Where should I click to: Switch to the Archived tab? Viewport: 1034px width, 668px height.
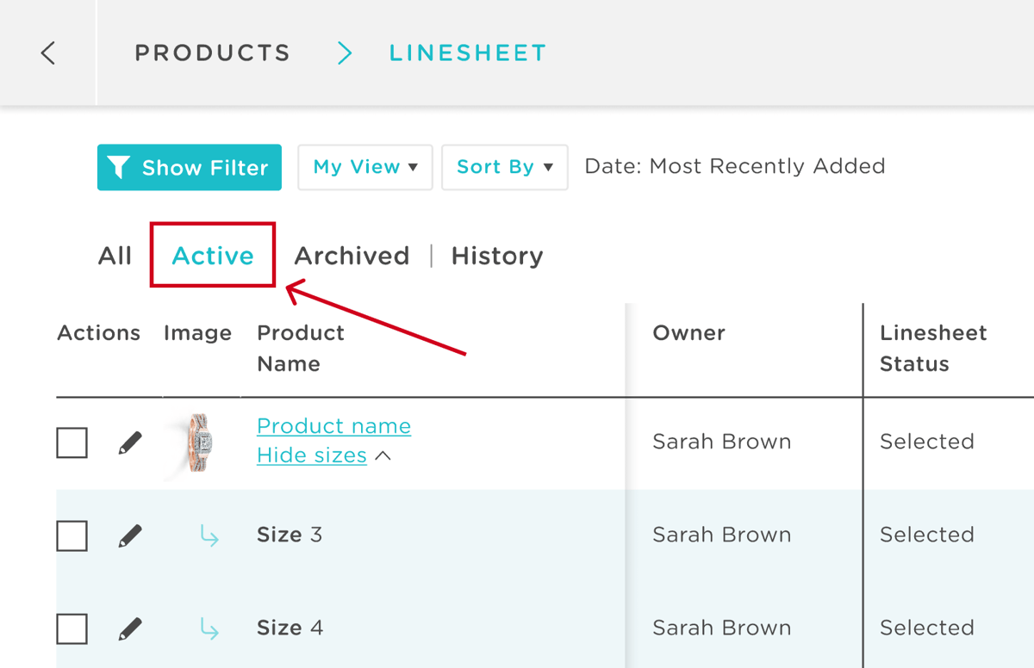click(352, 255)
